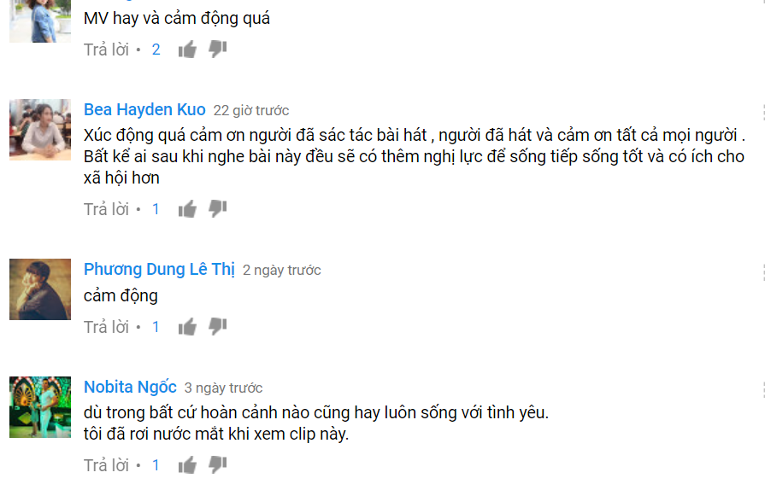Open options menu for Nobita Ngốc's comment

tap(762, 390)
